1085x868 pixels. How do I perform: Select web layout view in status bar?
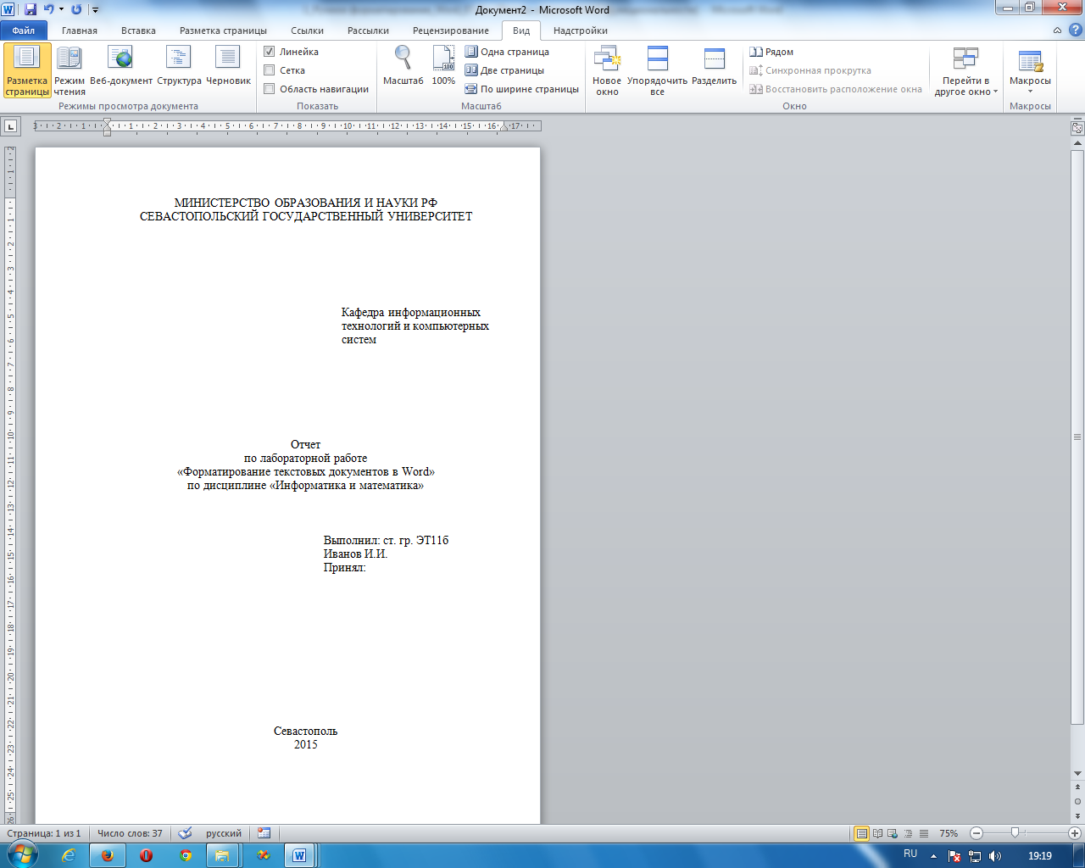point(893,833)
